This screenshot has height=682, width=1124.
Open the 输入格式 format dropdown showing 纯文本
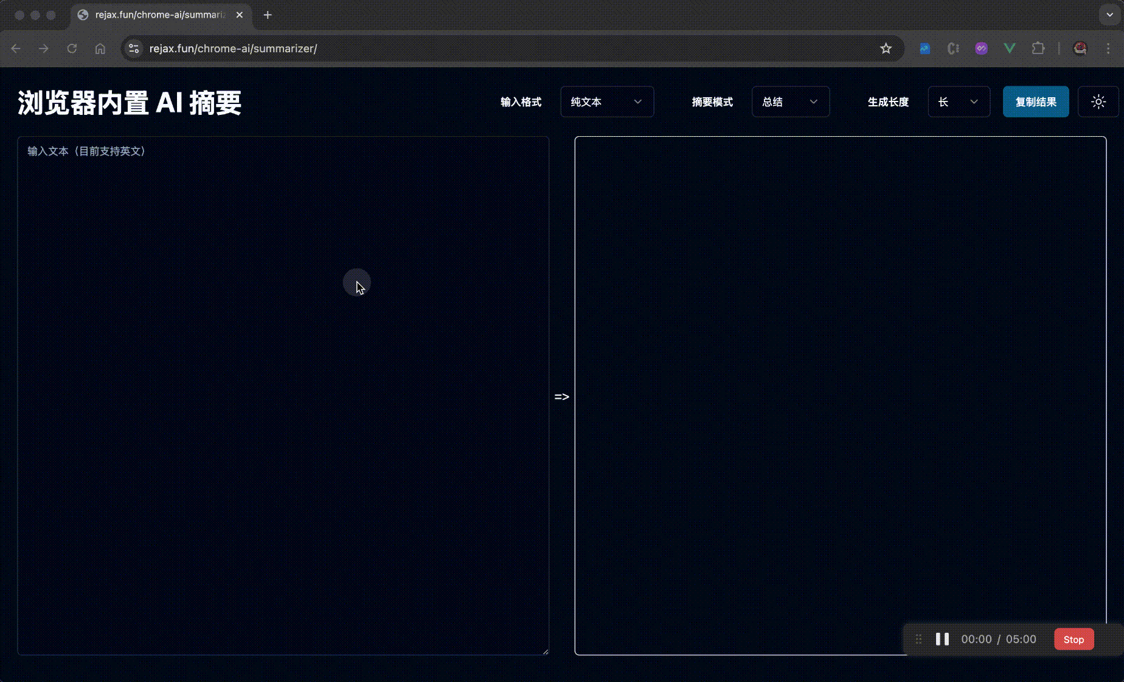pos(606,102)
